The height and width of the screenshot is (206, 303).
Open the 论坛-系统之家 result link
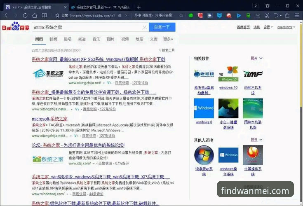(x=78, y=145)
